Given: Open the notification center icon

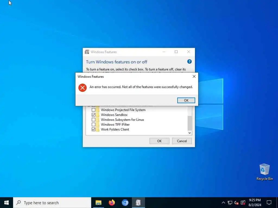Looking at the screenshot, I should click(269, 203).
